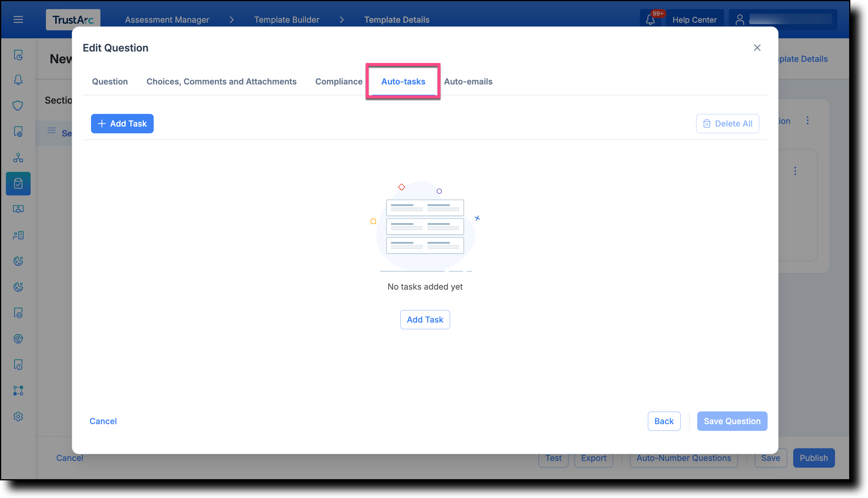Image resolution: width=868 pixels, height=498 pixels.
Task: Switch to the Question tab
Action: [110, 82]
